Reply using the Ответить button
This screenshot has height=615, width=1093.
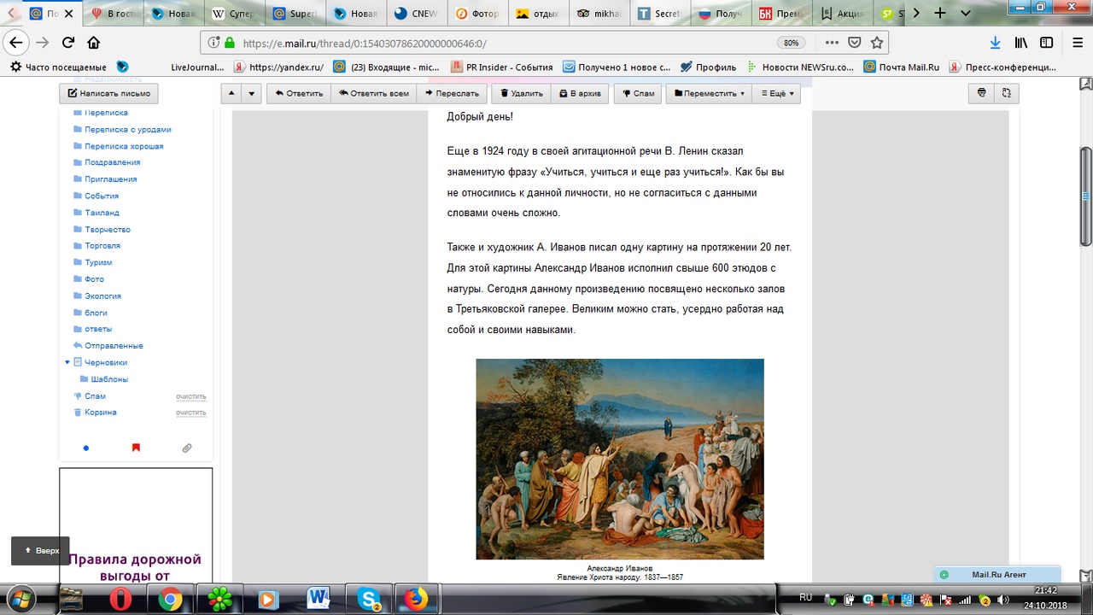pyautogui.click(x=299, y=93)
